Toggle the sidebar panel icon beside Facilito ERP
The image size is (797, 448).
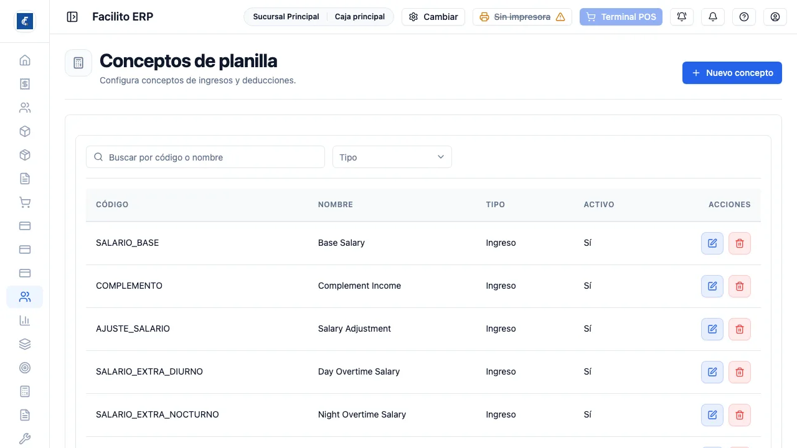coord(72,17)
